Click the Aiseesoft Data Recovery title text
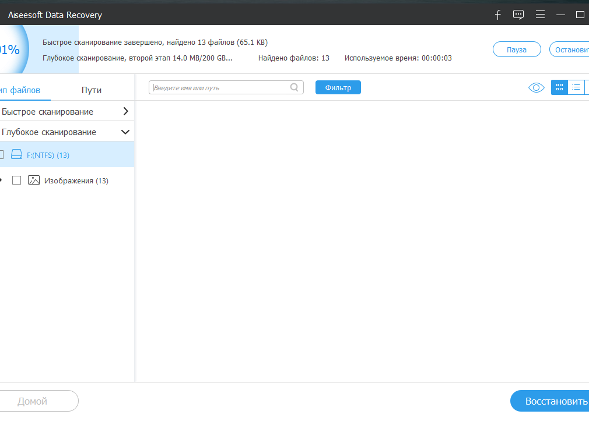 (55, 15)
